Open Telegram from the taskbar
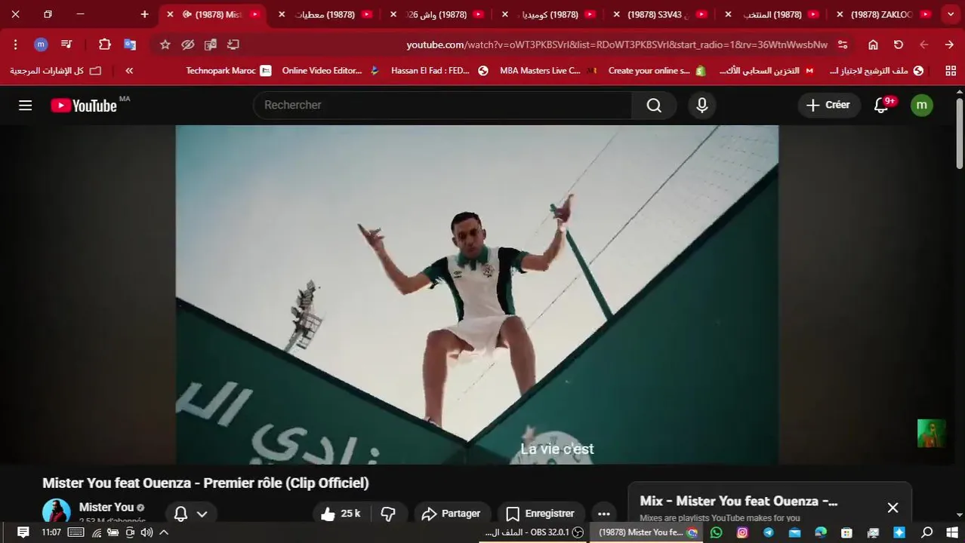 [x=769, y=532]
